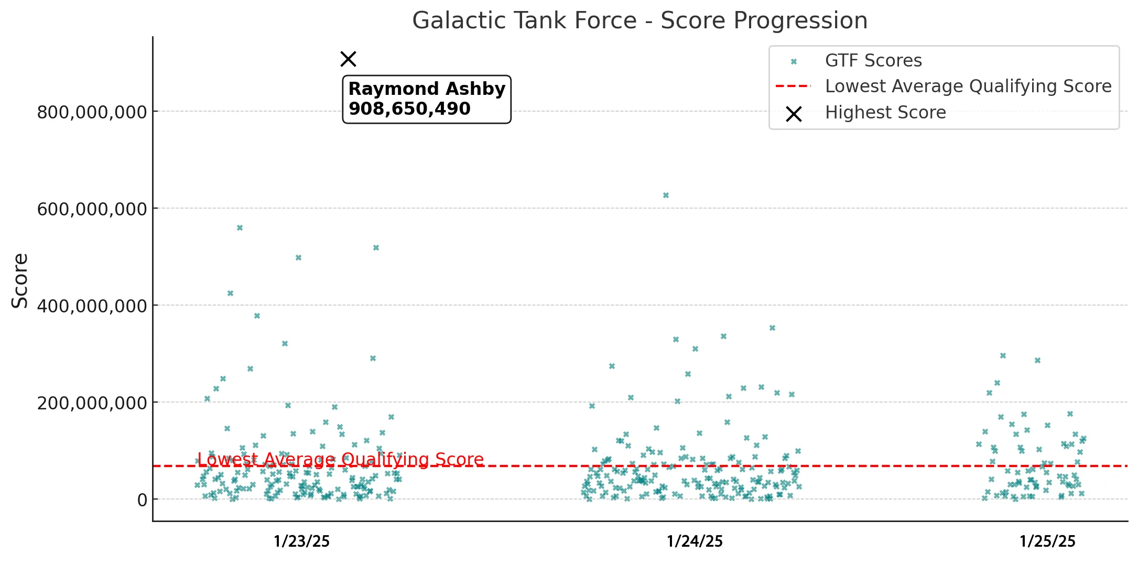The height and width of the screenshot is (564, 1138).
Task: Click the red Lowest Average Qualifying Score line text
Action: click(x=340, y=459)
